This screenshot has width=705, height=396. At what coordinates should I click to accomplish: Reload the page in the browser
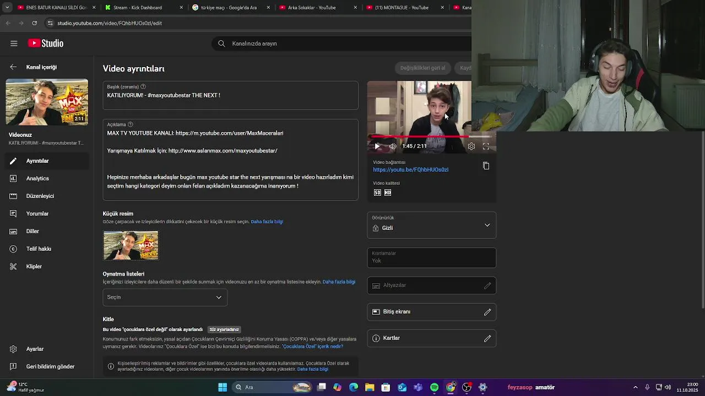pos(35,23)
